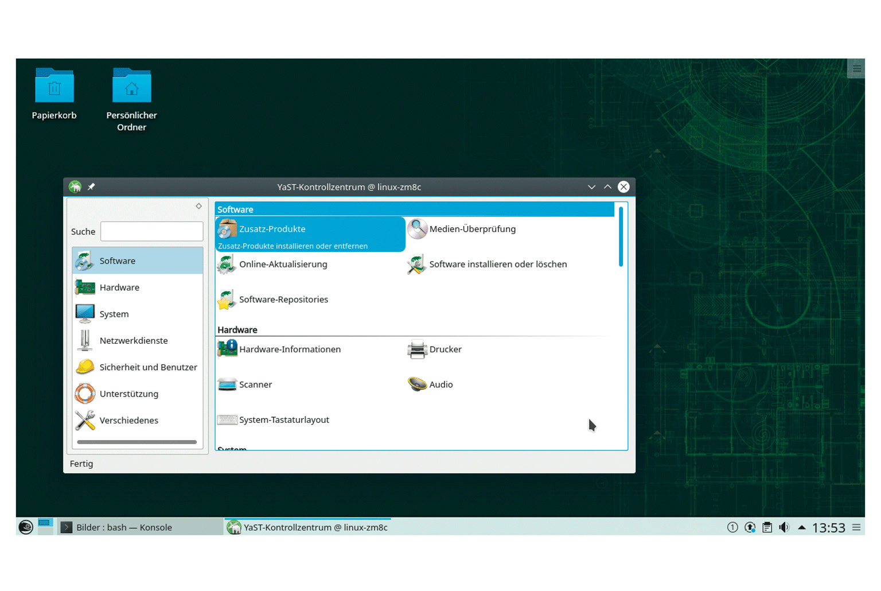Screen dimensions: 881x591
Task: Open the Scanner configuration module
Action: point(255,385)
